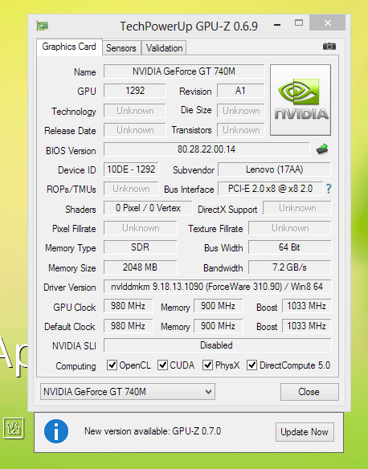Screen dimensions: 368x469
Task: Click the Bandwidth field 7.2 GB/s
Action: pyautogui.click(x=289, y=267)
